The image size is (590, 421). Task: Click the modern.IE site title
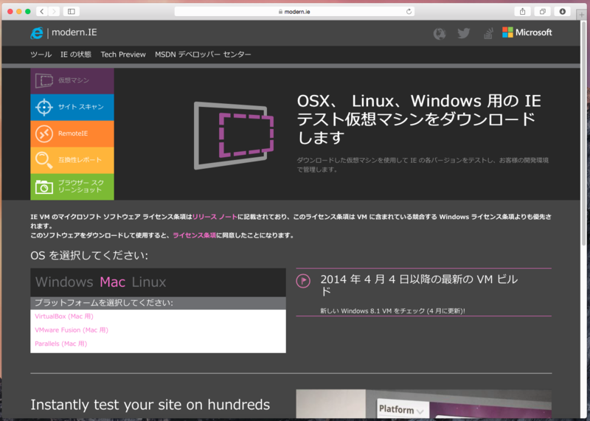coord(74,32)
